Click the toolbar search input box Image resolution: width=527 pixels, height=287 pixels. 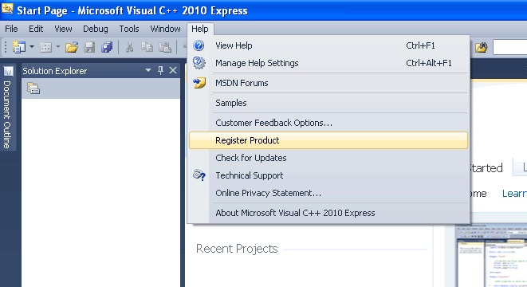[x=510, y=47]
